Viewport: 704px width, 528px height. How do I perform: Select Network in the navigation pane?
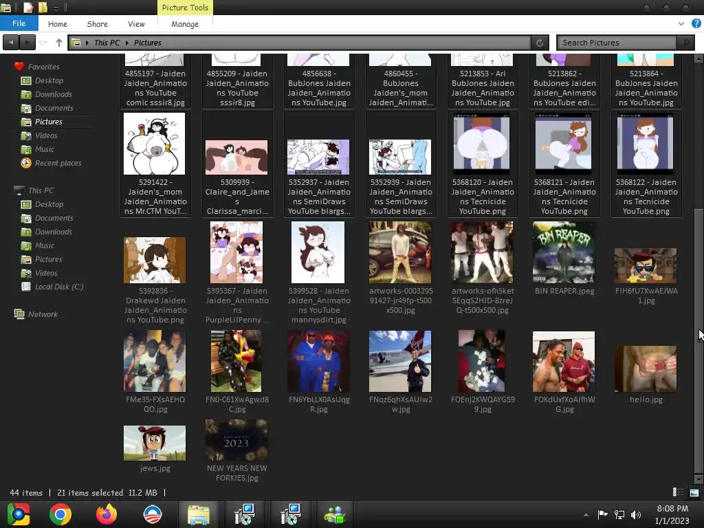[43, 314]
